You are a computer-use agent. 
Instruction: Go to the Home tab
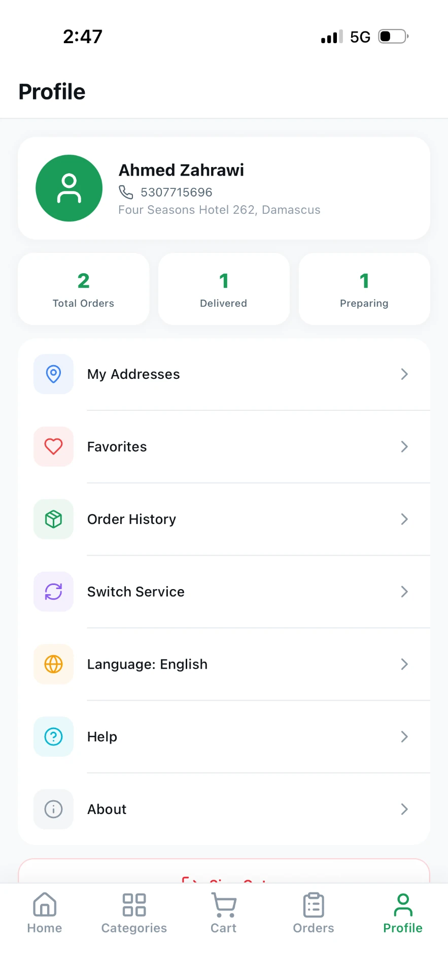(45, 913)
